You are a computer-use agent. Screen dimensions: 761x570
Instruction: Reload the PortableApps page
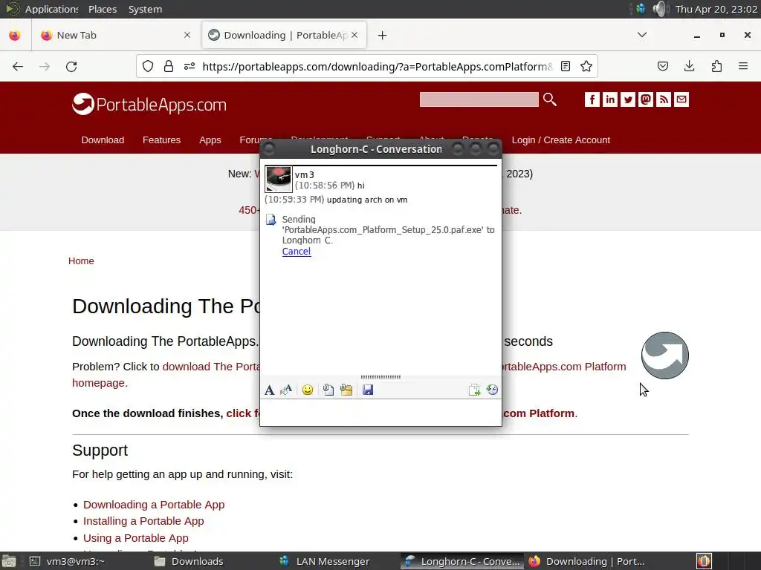click(71, 67)
